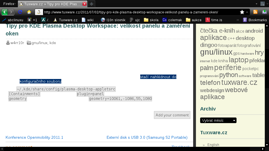269x151 pixels.
Task: Open the desktop tag
Action: pyautogui.click(x=245, y=38)
